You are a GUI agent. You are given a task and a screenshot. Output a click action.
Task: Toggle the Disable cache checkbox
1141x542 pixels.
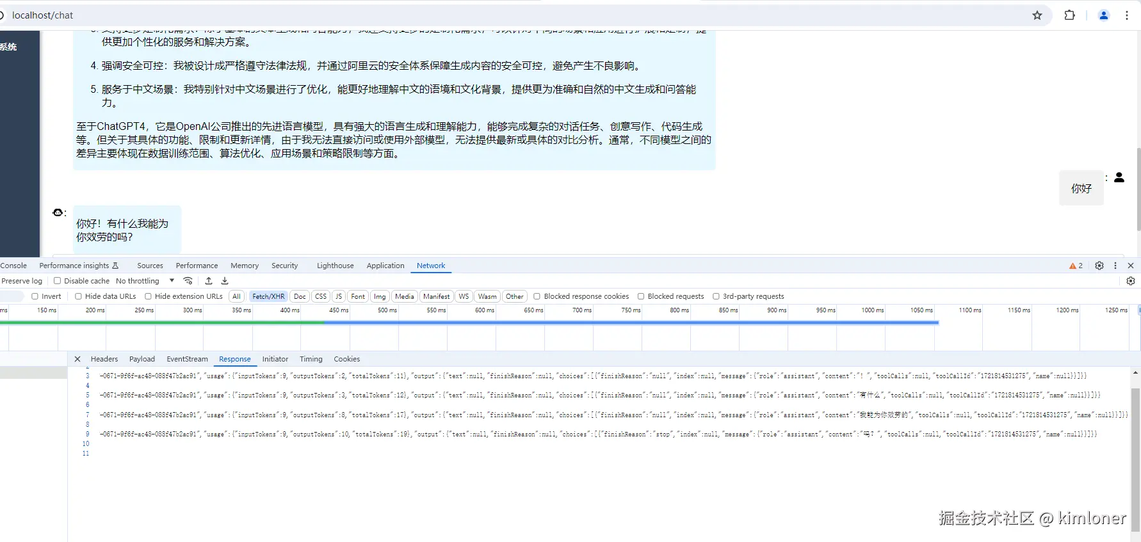(57, 281)
